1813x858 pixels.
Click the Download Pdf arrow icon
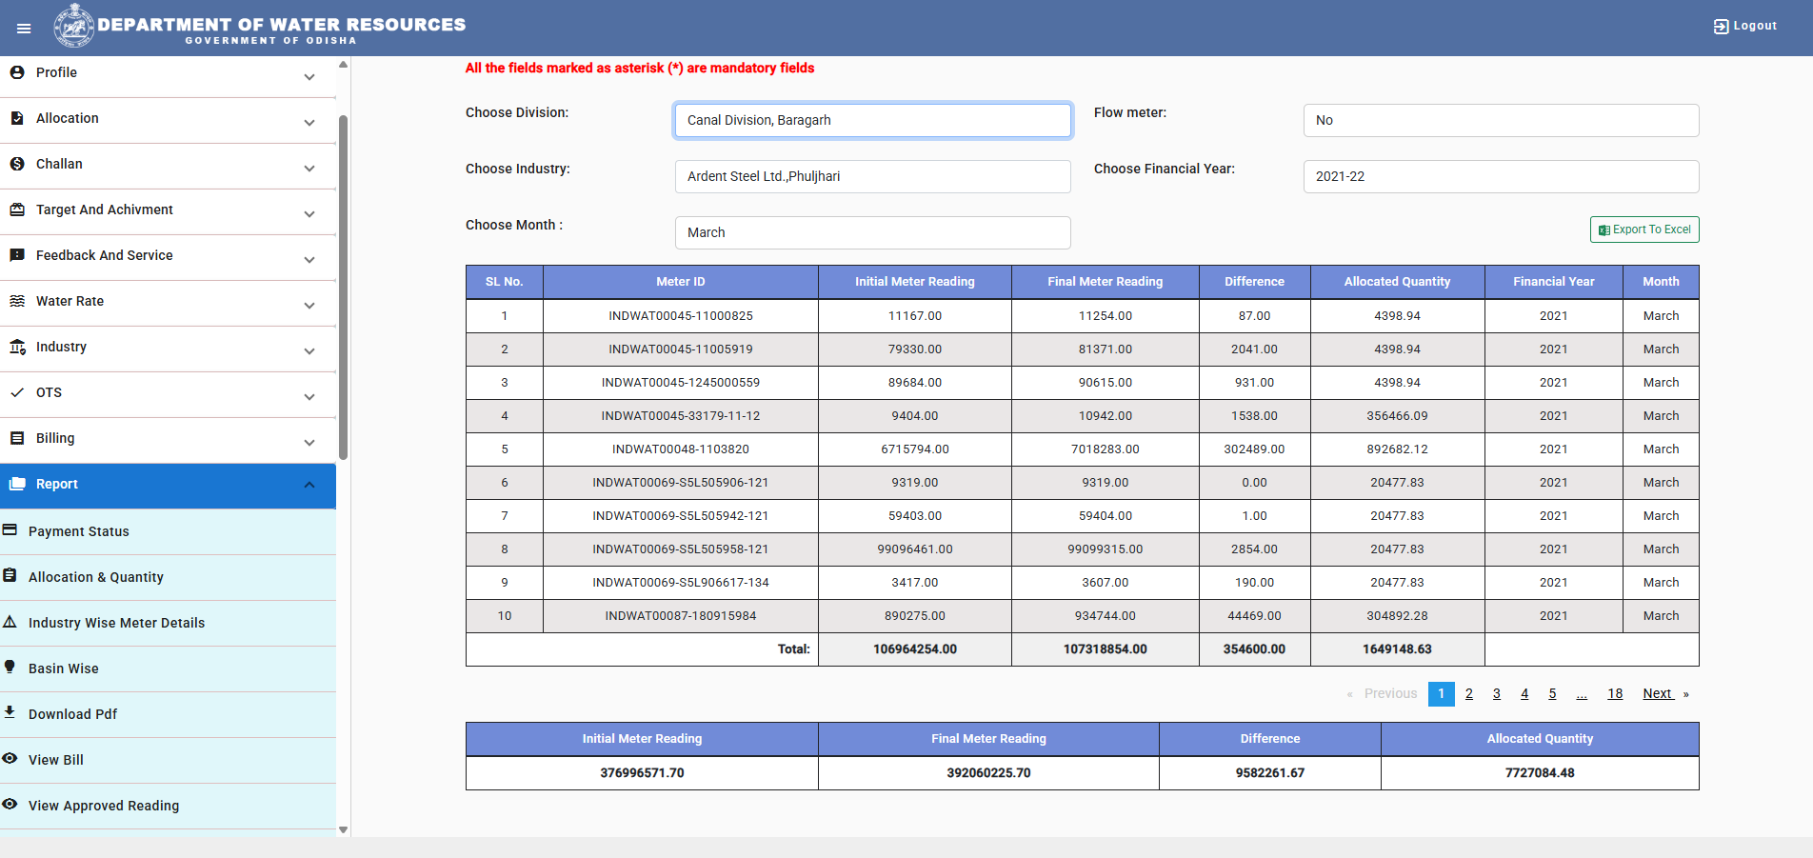10,712
